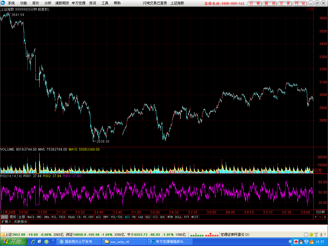The height and width of the screenshot is (246, 328).
Task: Select the 模板 tab
Action: (13, 217)
